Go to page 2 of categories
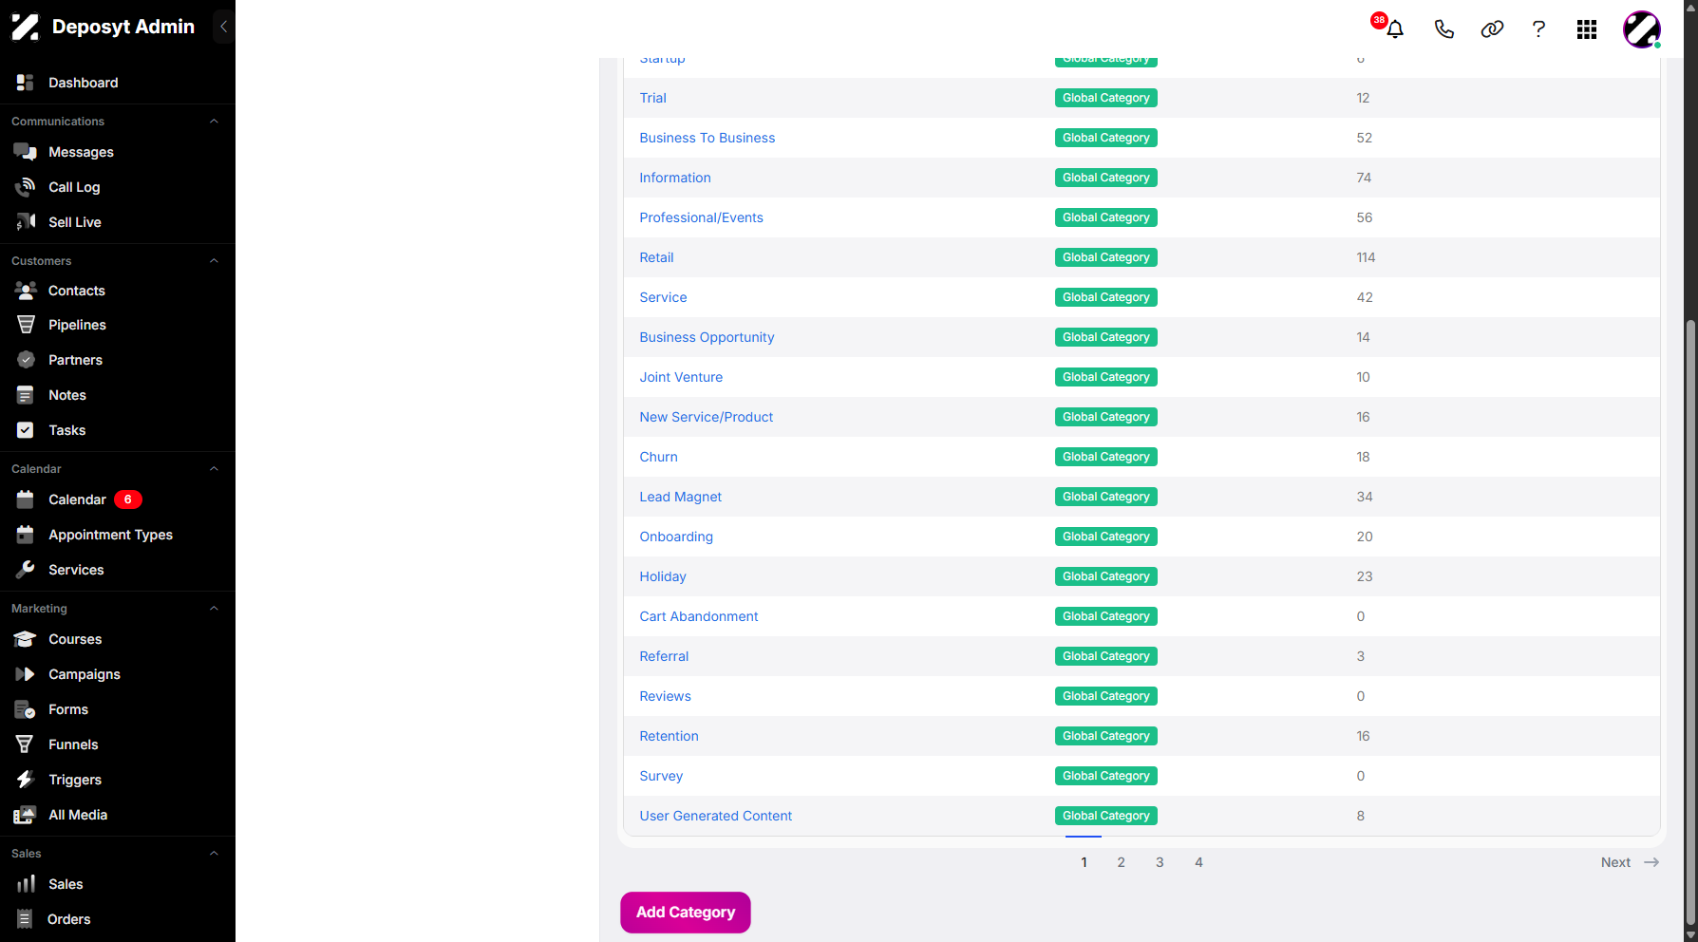Screen dimensions: 1698x942 tap(1122, 862)
